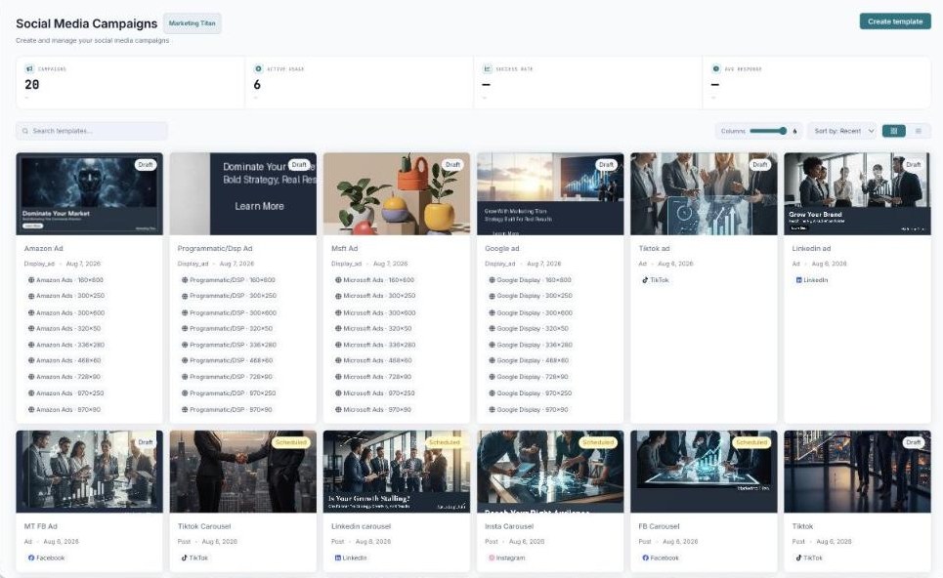Select the Linkedin carousel title
943x578 pixels.
[361, 526]
